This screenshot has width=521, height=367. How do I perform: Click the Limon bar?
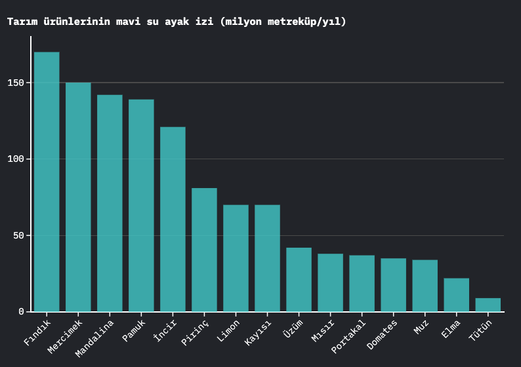(x=236, y=258)
